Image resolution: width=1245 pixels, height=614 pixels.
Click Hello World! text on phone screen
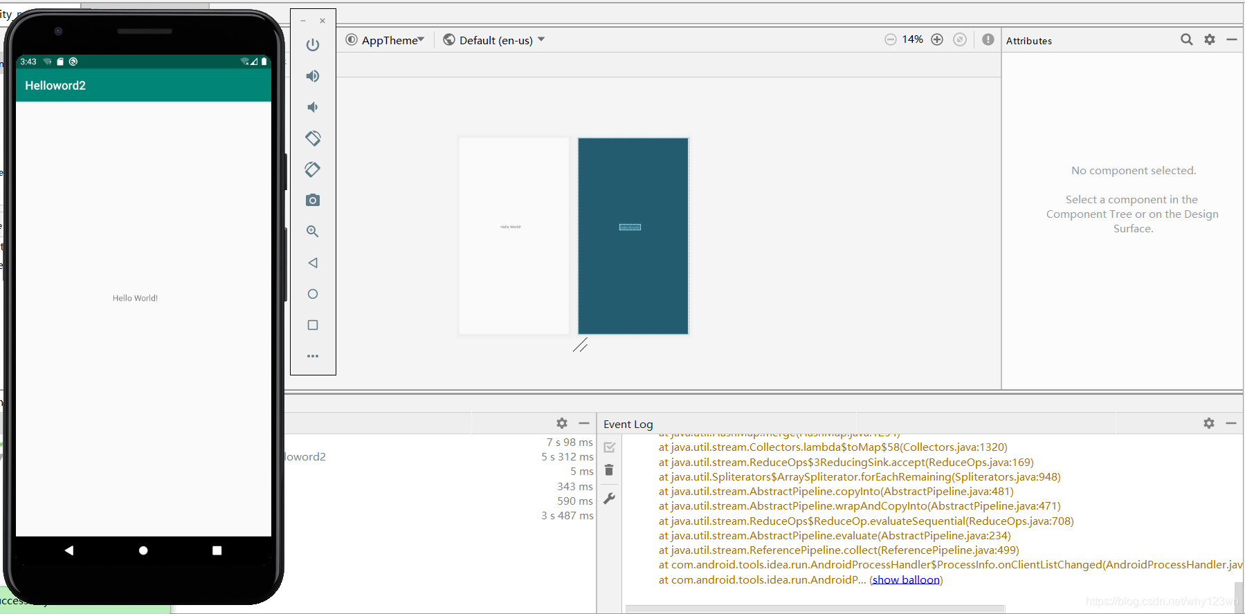tap(135, 298)
